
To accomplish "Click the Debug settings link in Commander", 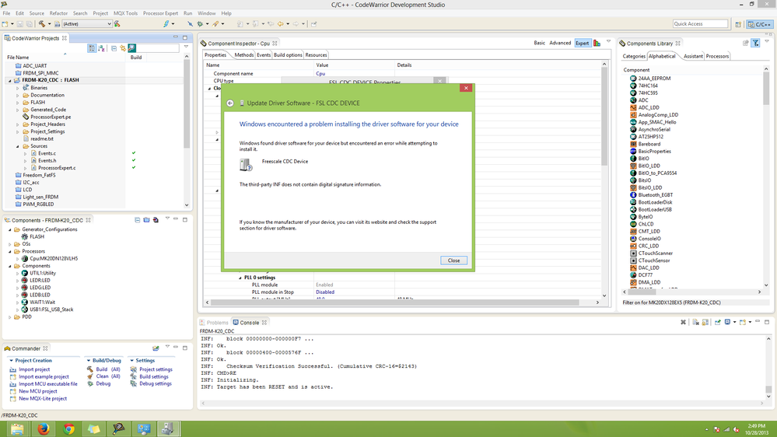I will [x=155, y=384].
